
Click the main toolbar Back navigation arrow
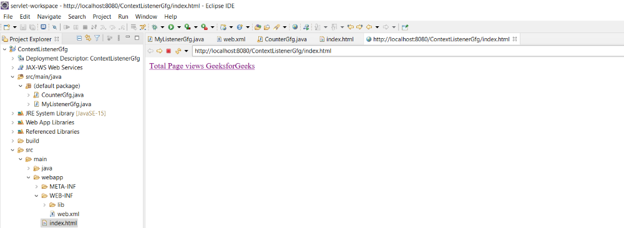point(369,27)
